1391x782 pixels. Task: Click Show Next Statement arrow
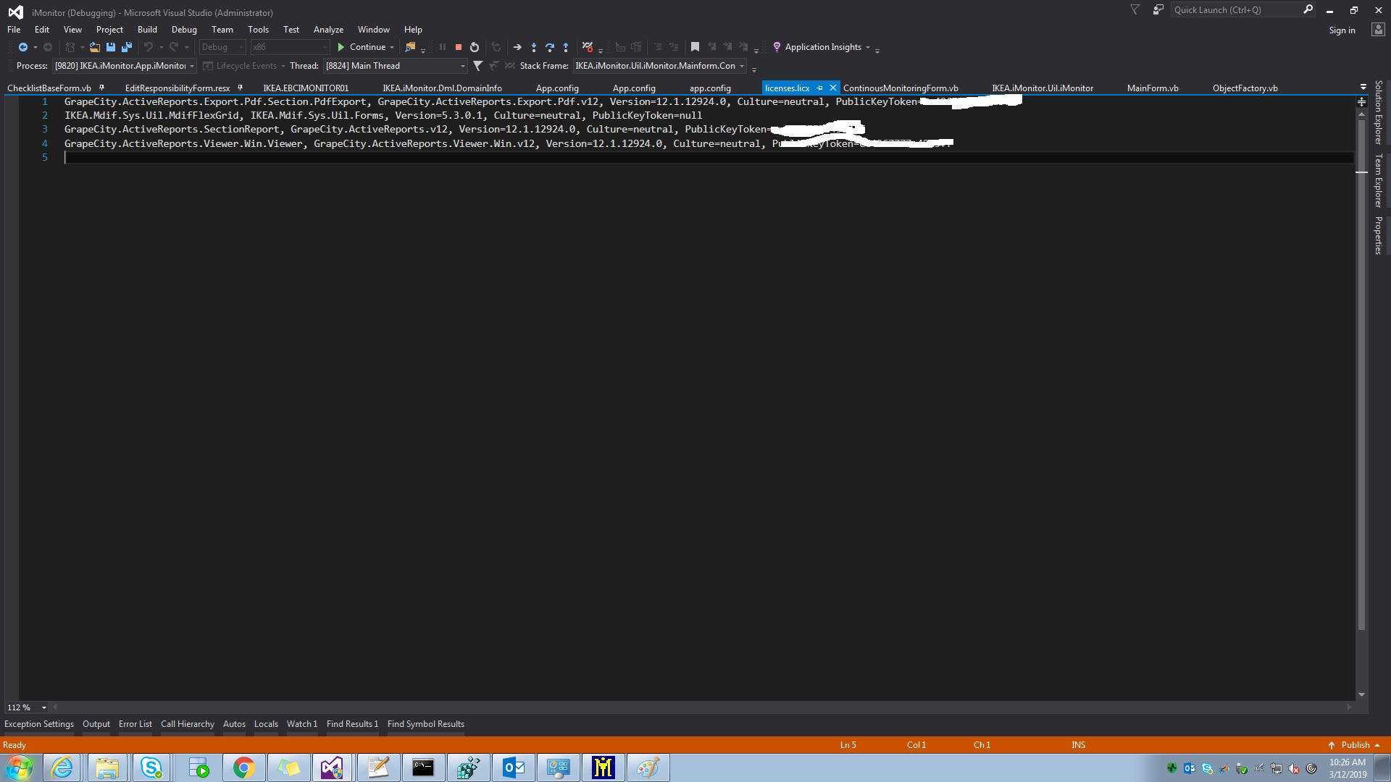click(x=517, y=47)
